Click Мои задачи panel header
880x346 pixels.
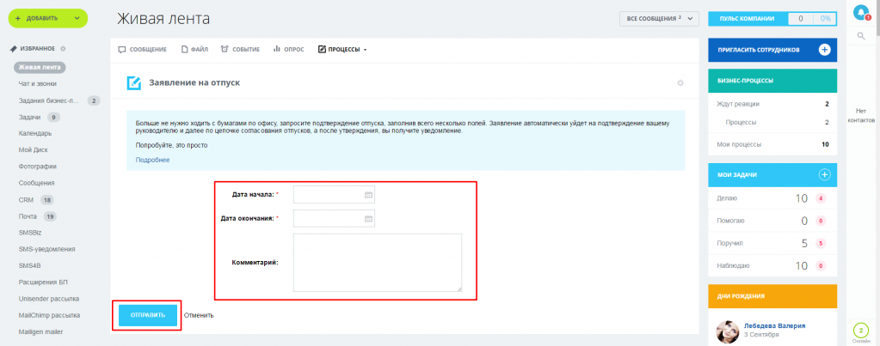coord(772,174)
